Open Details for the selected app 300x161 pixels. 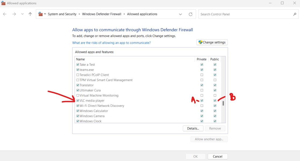(193, 128)
